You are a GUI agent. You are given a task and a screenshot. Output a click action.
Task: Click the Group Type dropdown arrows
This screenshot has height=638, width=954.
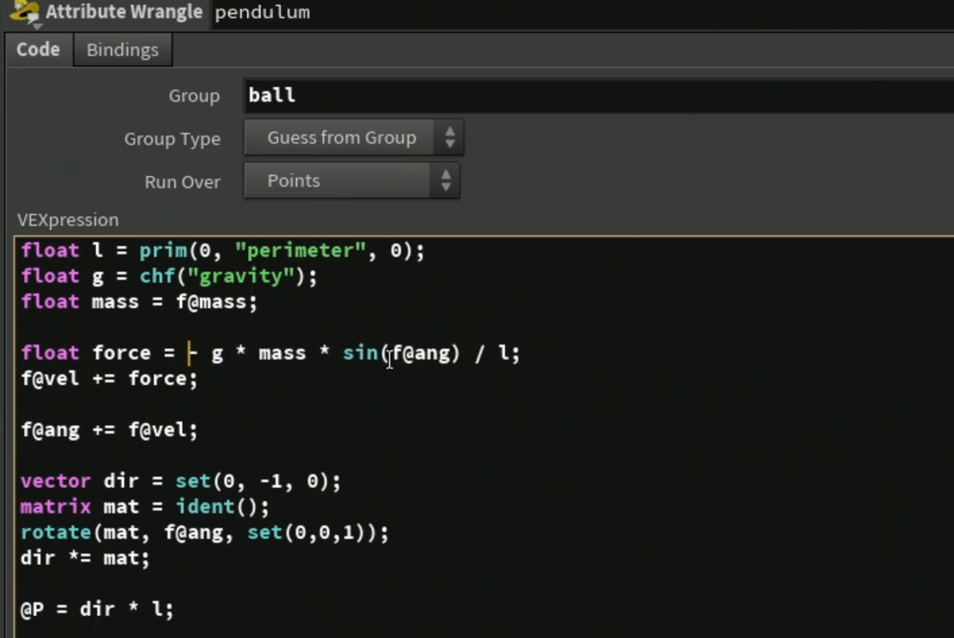(450, 138)
